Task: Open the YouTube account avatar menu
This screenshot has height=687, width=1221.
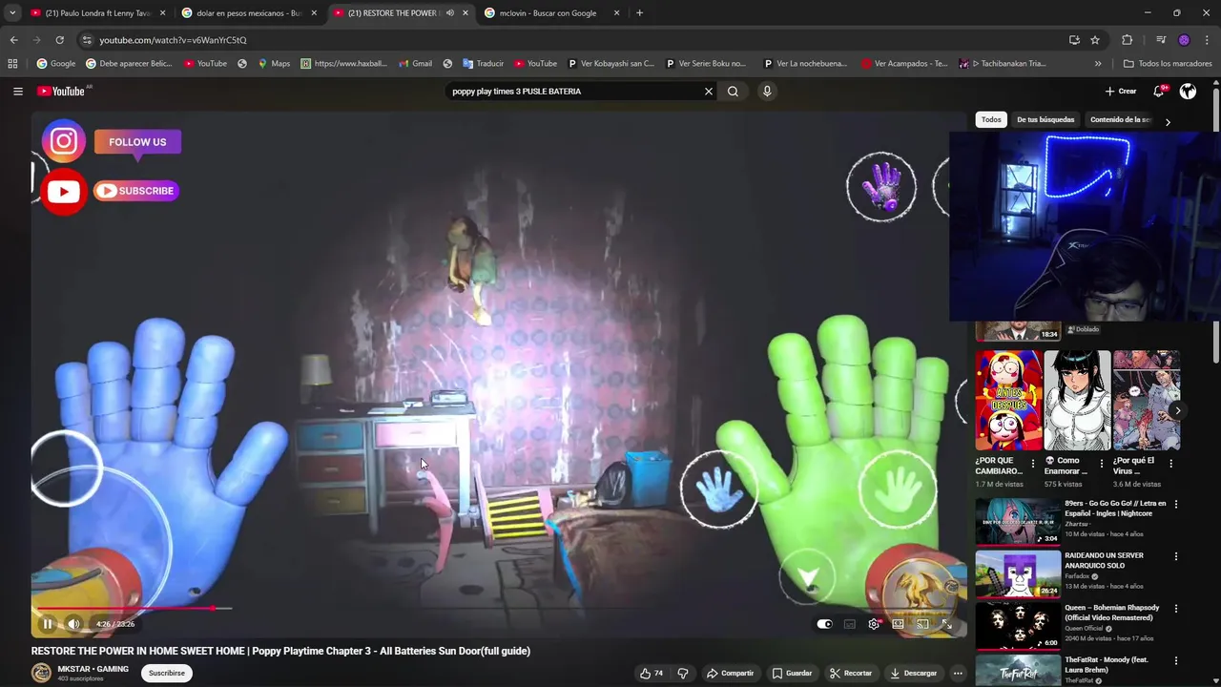Action: coord(1188,92)
